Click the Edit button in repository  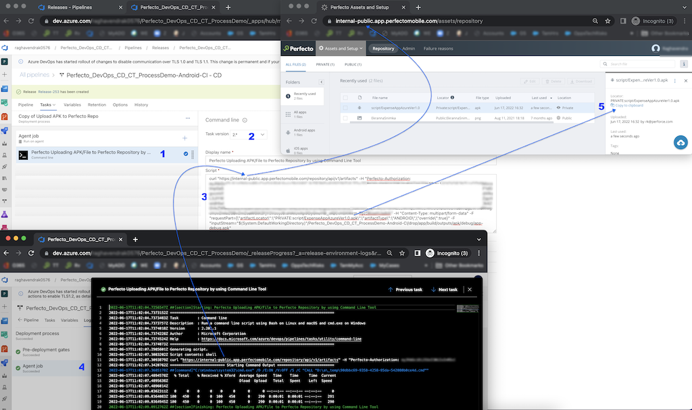coord(530,82)
